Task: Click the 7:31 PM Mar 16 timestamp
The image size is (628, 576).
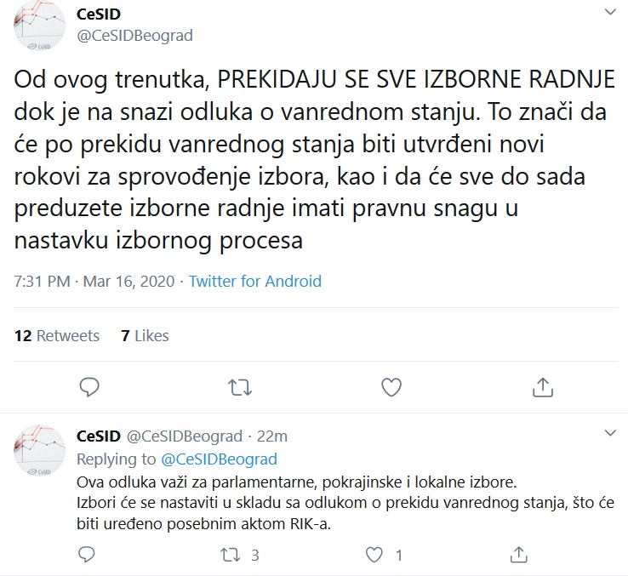Action: [x=94, y=281]
